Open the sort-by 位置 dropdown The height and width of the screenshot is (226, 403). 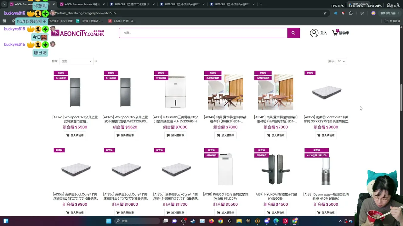coord(76,61)
